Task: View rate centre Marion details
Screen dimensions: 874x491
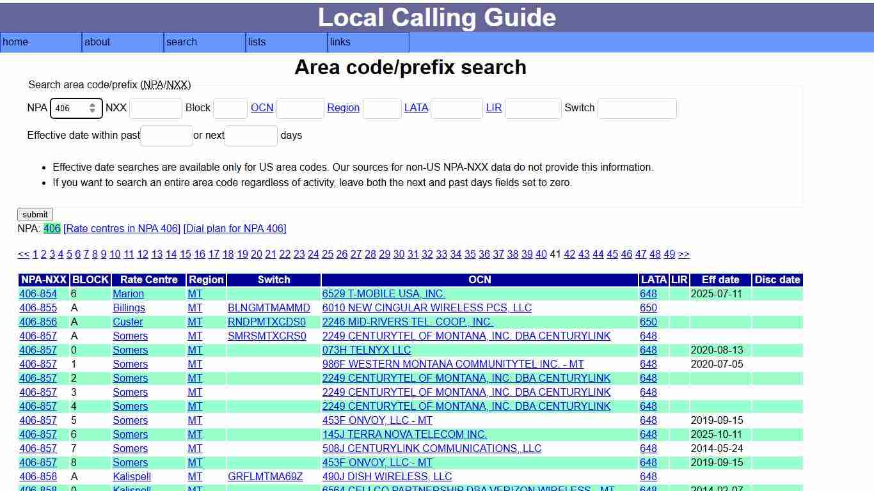Action: click(128, 293)
